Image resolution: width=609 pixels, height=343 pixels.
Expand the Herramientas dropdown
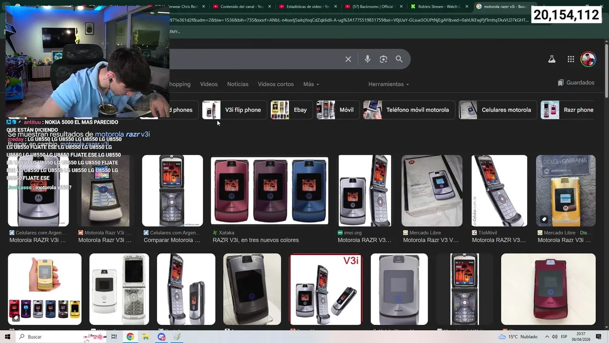tap(389, 84)
